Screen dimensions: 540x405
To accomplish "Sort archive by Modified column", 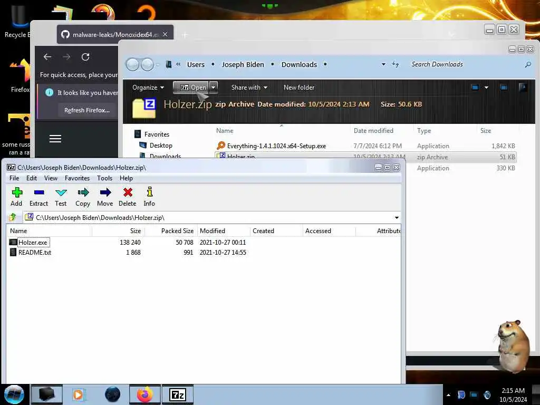I will click(224, 231).
